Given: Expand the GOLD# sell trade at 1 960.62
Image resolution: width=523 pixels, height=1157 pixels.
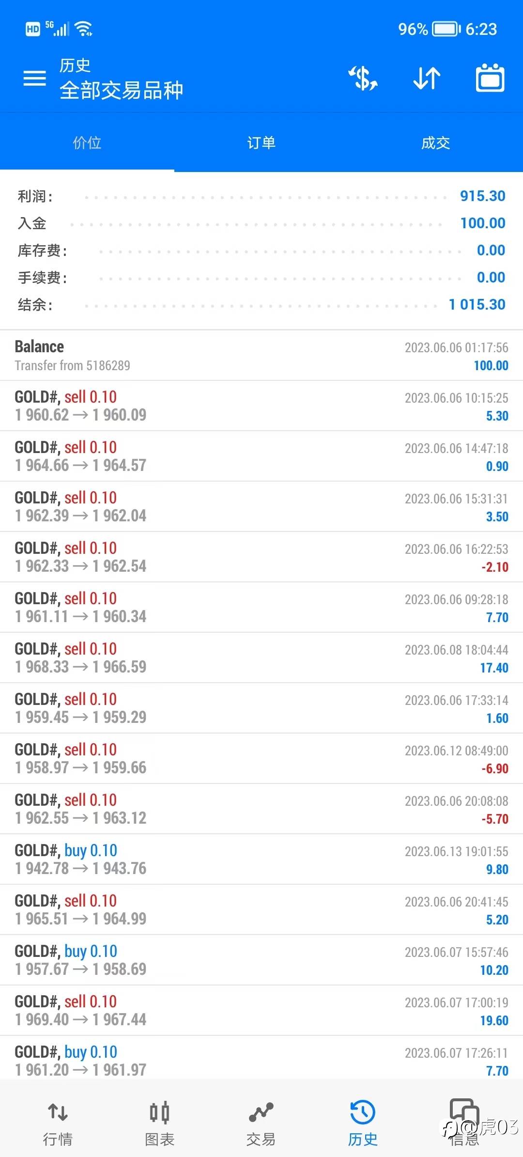Looking at the screenshot, I should tap(261, 406).
